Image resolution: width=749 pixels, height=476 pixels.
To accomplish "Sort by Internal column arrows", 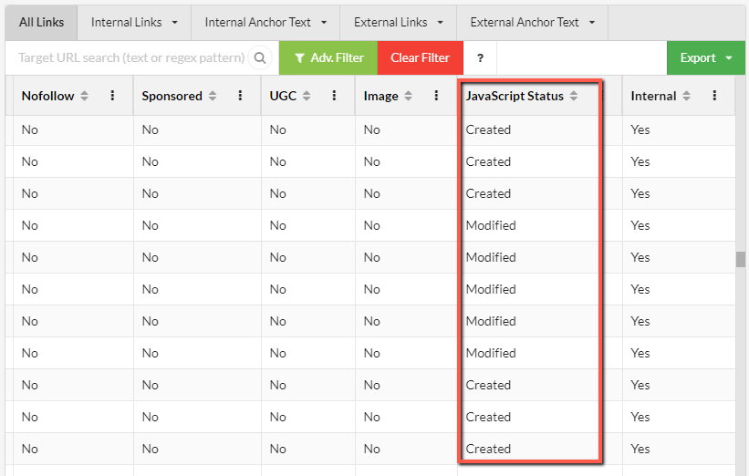I will [x=686, y=96].
